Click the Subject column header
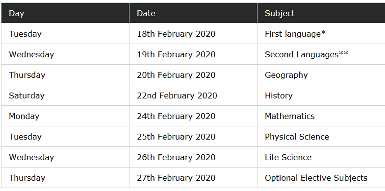The image size is (385, 191). click(x=321, y=13)
